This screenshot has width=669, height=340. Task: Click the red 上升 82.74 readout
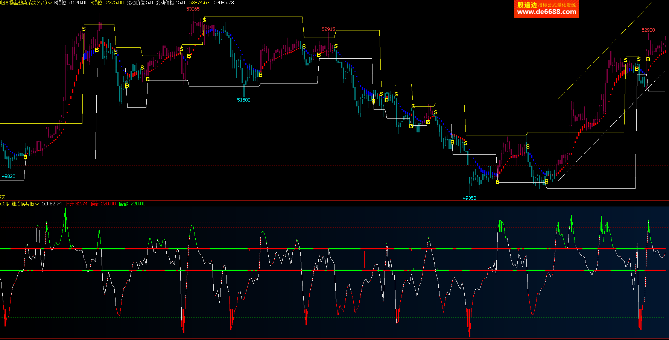click(76, 204)
